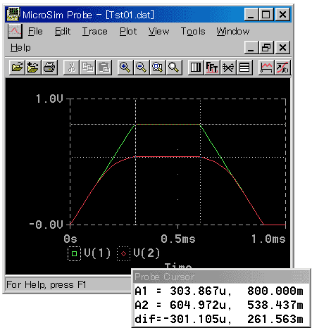Click the Zoom Fit magnifier icon
Viewport: 312px width, 328px height.
pyautogui.click(x=174, y=68)
